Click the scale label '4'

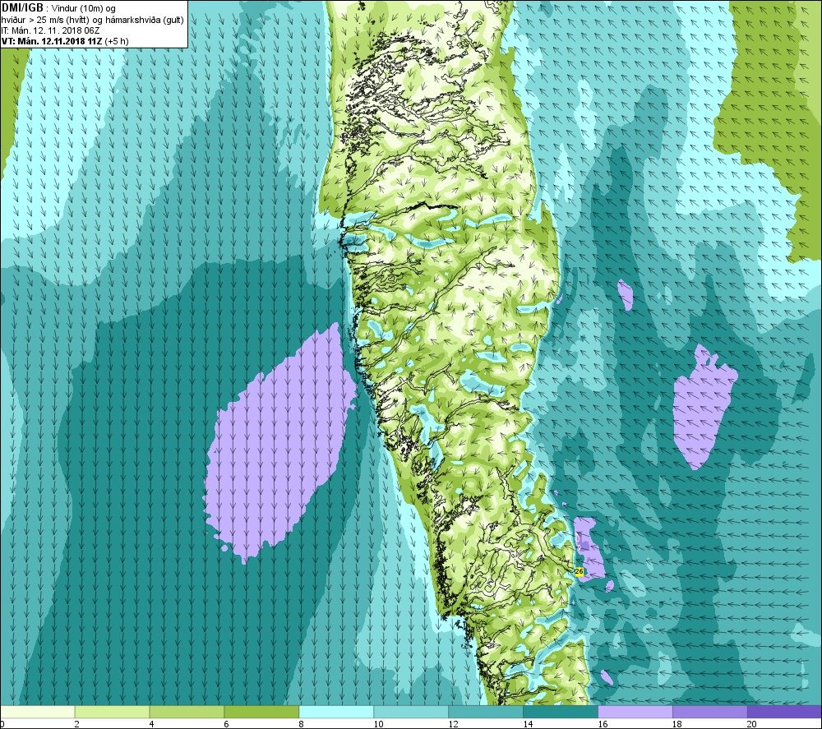tap(152, 724)
